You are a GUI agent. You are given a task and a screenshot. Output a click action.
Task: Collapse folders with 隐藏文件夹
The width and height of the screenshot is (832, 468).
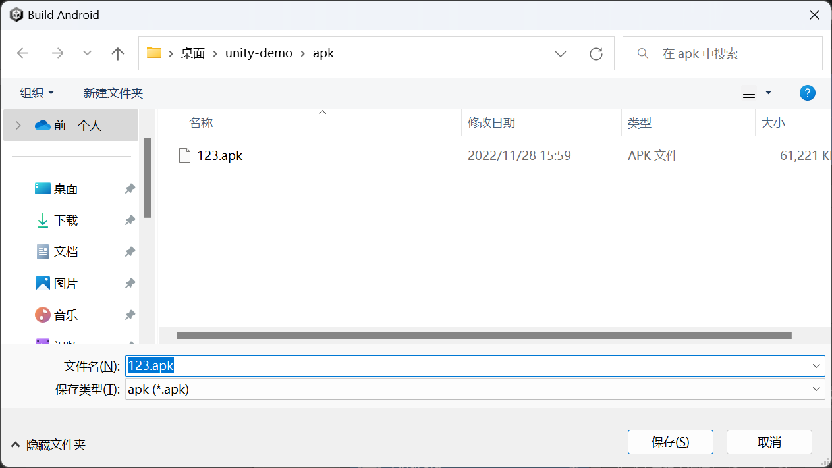point(49,445)
